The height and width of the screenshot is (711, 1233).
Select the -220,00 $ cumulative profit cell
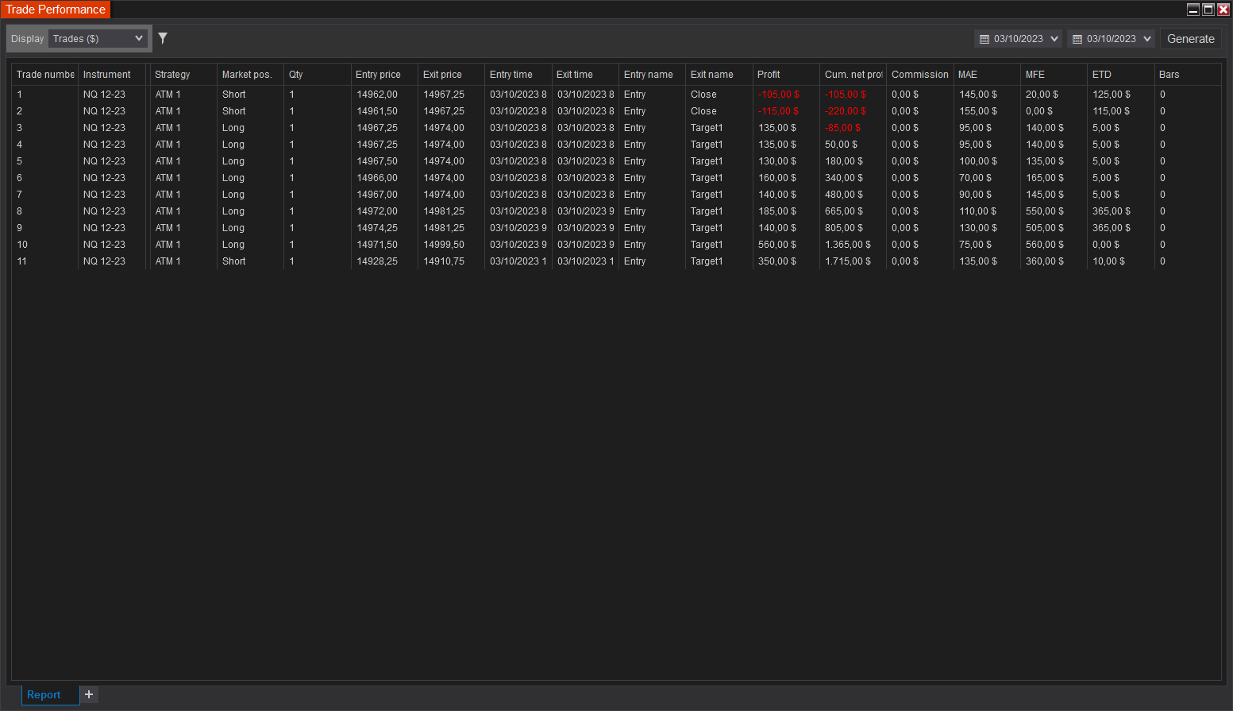tap(845, 111)
